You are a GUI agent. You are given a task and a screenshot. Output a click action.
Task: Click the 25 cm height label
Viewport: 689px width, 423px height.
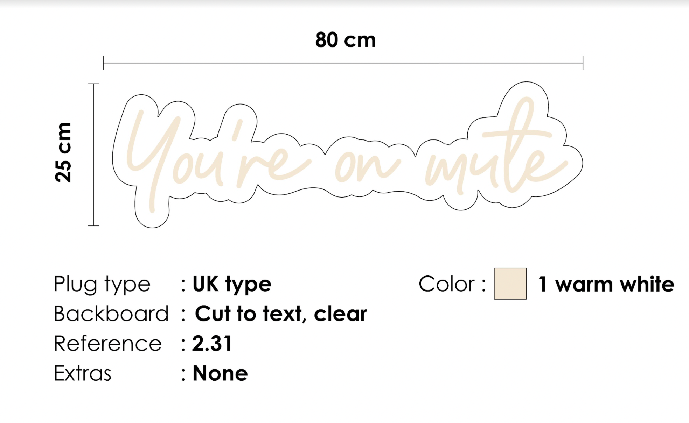pyautogui.click(x=63, y=152)
